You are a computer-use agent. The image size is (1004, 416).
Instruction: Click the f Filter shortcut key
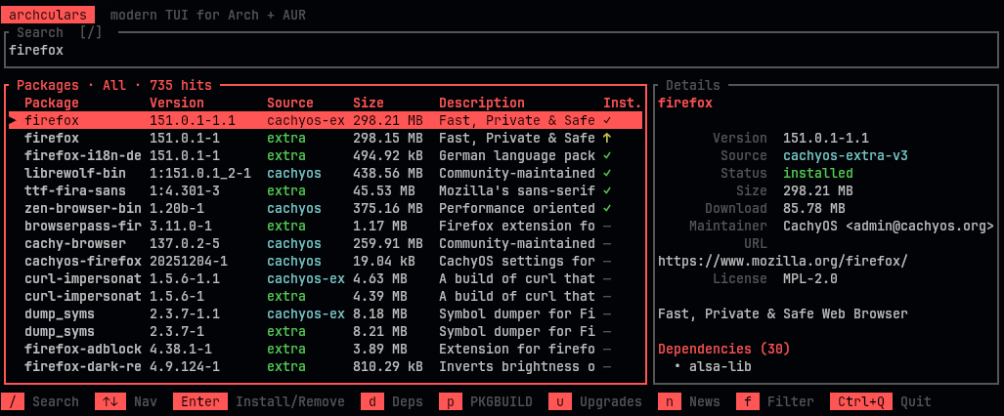click(x=748, y=402)
